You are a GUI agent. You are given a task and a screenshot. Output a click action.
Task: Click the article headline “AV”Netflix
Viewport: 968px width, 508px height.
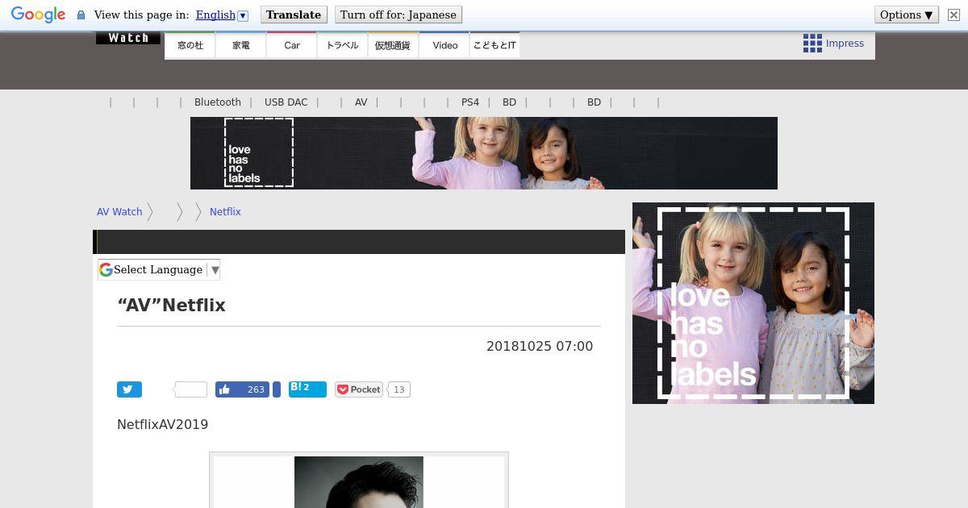[x=171, y=306]
